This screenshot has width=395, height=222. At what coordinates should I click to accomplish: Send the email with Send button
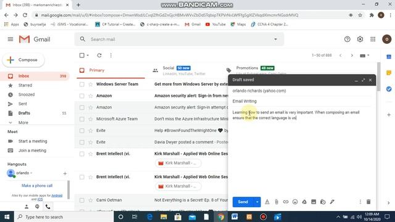[x=243, y=202]
